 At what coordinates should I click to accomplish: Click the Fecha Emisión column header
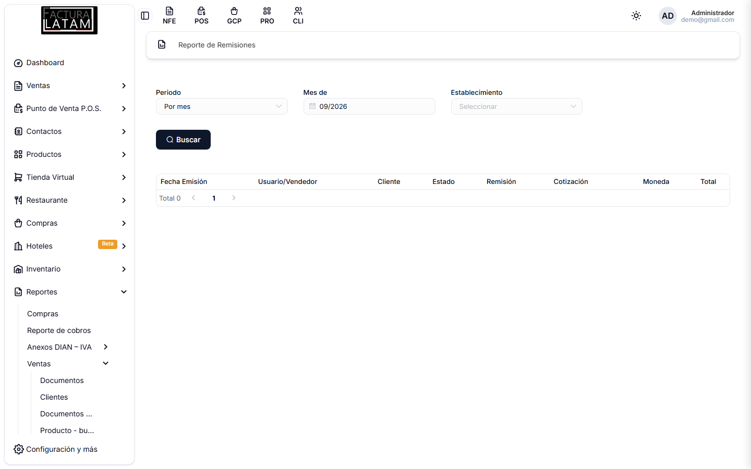click(184, 181)
